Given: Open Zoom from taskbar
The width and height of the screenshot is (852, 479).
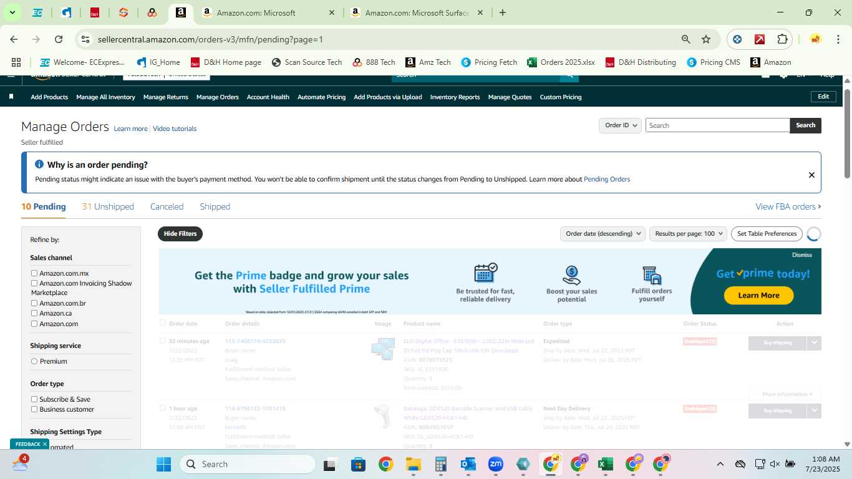Looking at the screenshot, I should pyautogui.click(x=496, y=464).
